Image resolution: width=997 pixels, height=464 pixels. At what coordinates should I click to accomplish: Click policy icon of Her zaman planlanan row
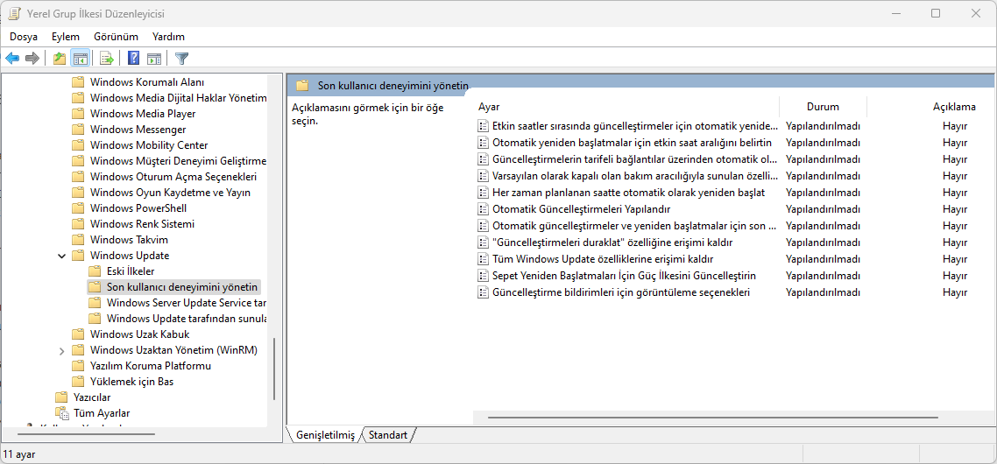point(484,193)
